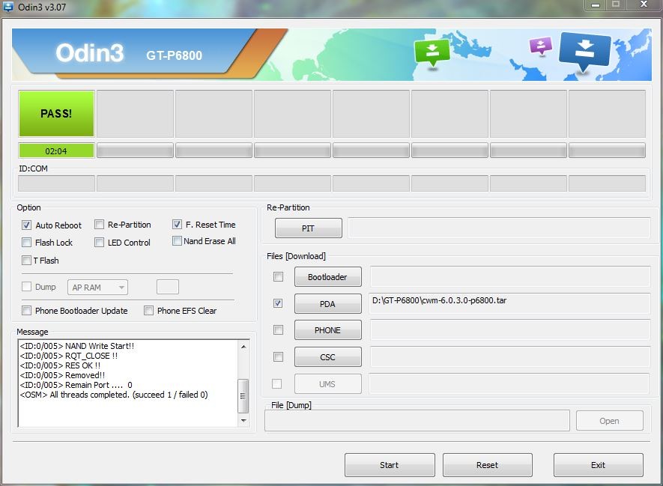Click the PHONE file path field

[x=509, y=330]
